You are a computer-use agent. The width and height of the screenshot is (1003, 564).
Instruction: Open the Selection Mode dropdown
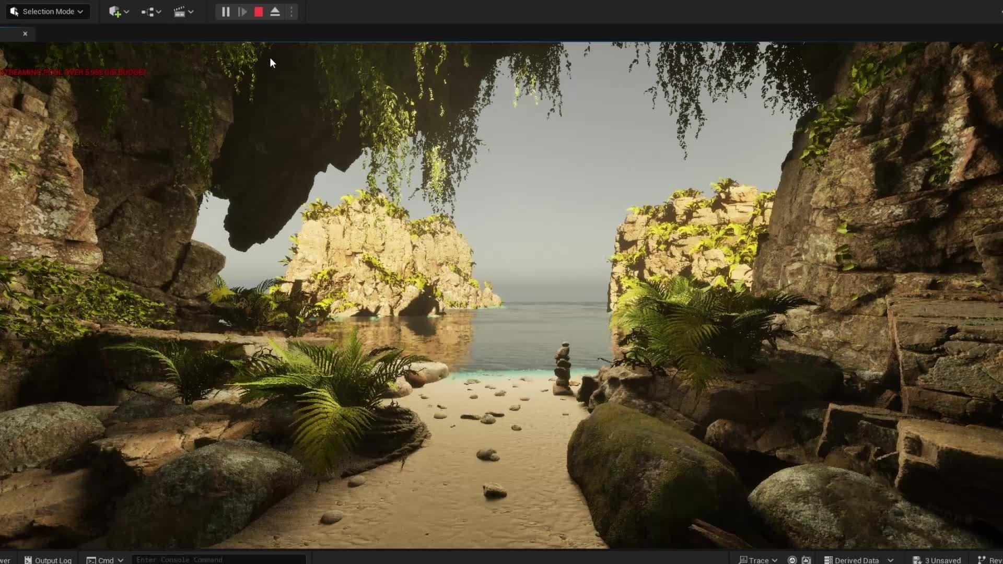[47, 11]
